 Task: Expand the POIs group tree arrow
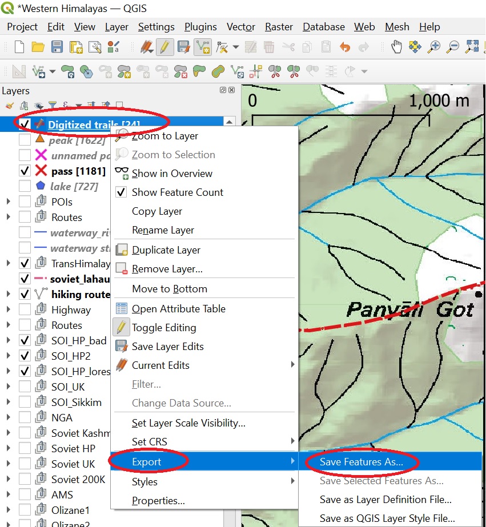pyautogui.click(x=9, y=202)
